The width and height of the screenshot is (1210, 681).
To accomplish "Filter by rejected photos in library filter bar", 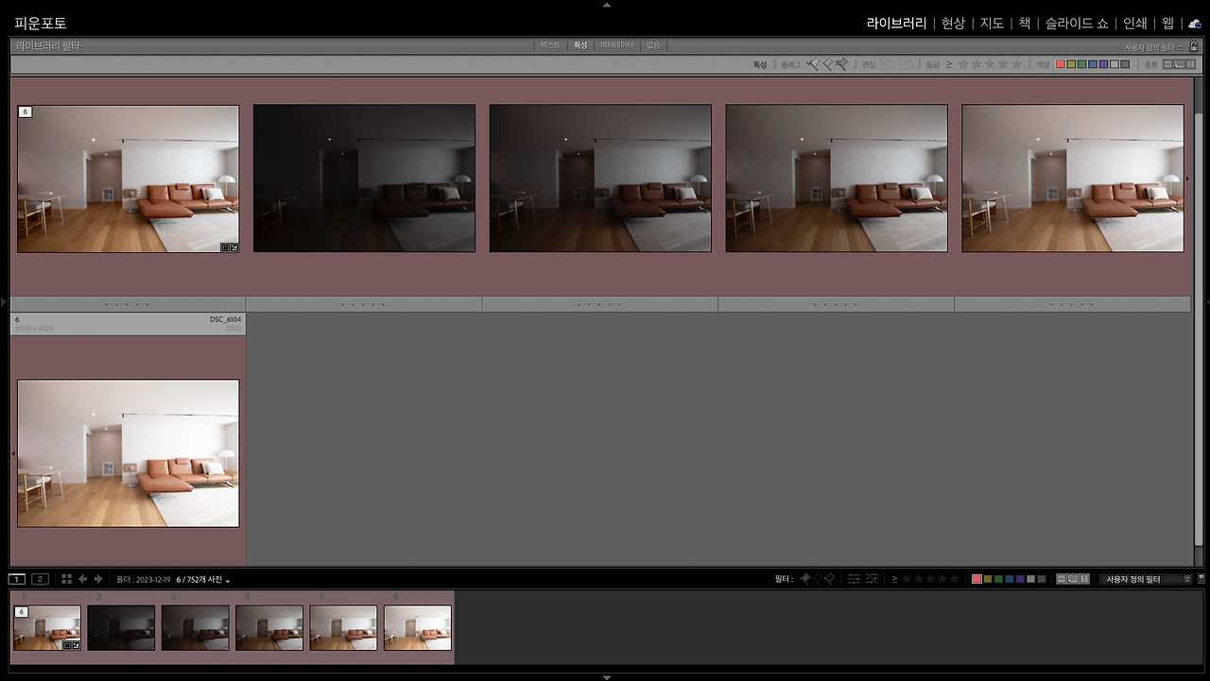I will (x=841, y=64).
